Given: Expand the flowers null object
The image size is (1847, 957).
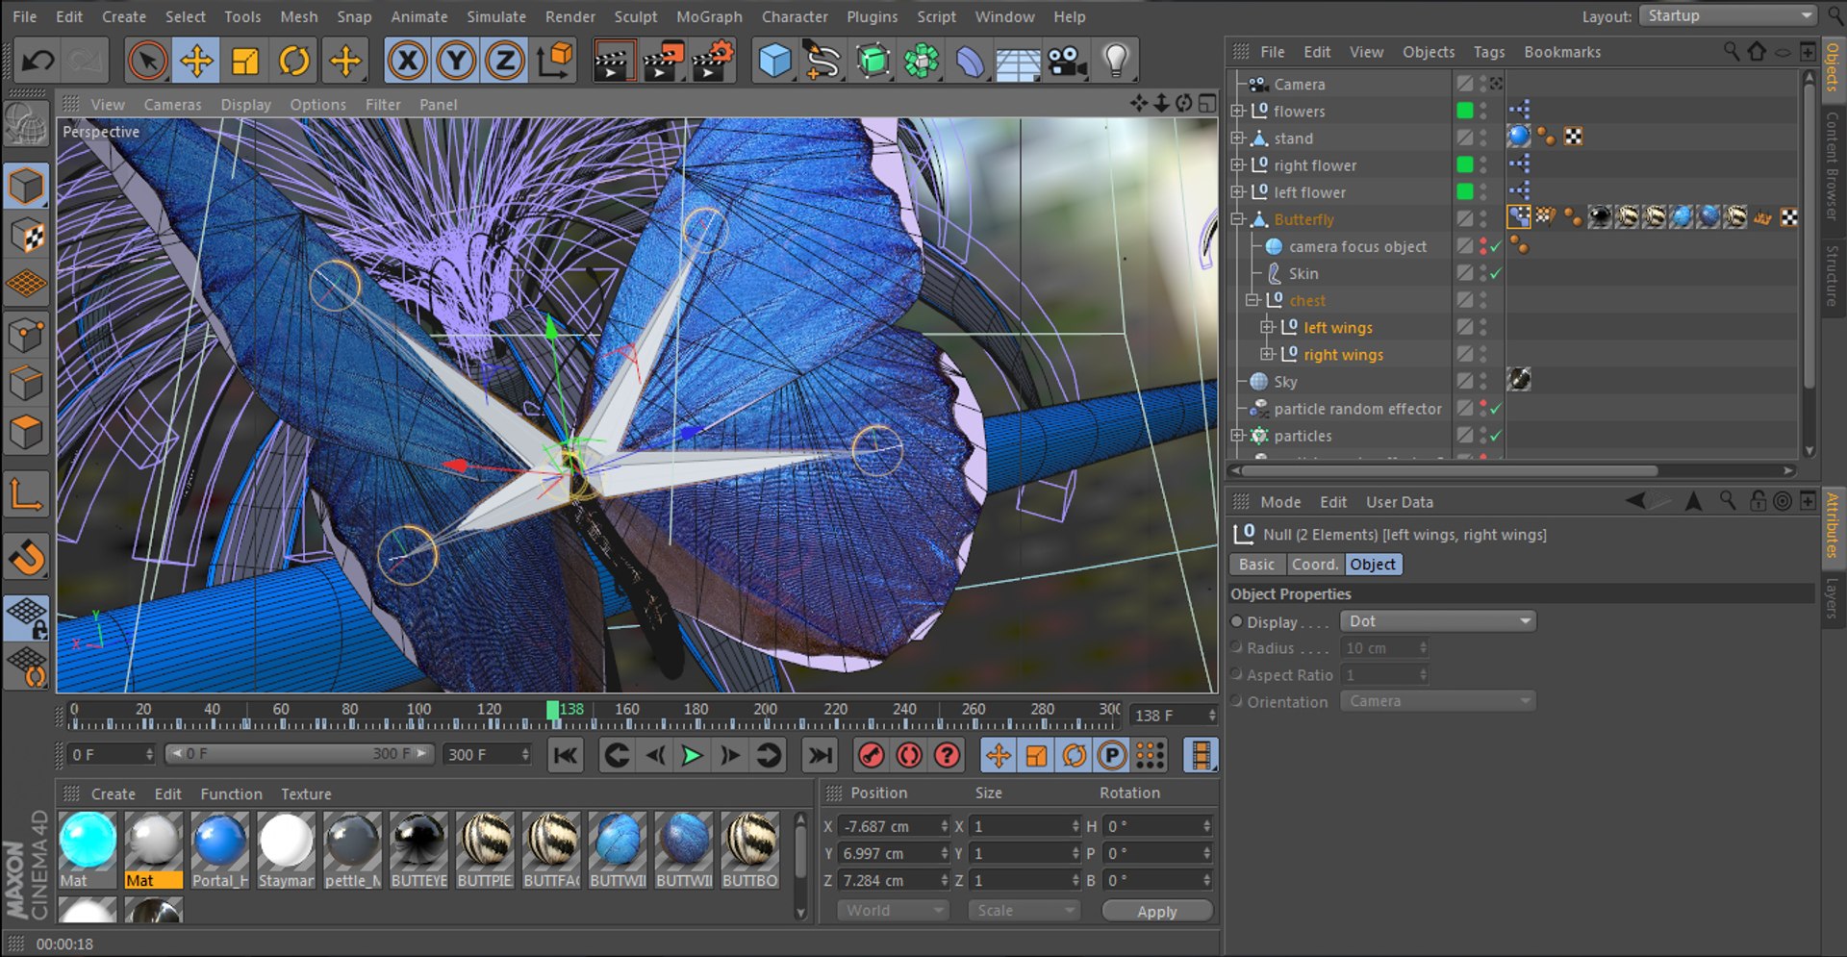Looking at the screenshot, I should click(1238, 111).
